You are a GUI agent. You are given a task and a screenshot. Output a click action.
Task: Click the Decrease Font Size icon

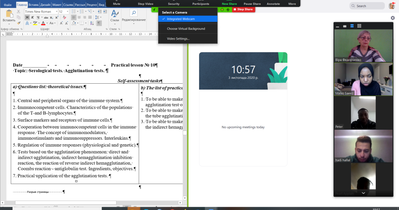click(66, 23)
